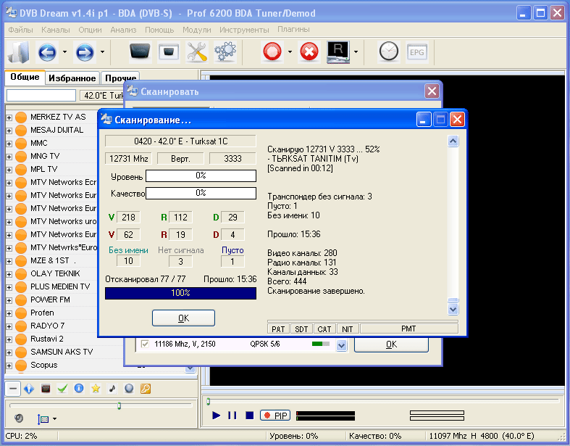
Task: Click the music note icon below channel list
Action: [112, 389]
